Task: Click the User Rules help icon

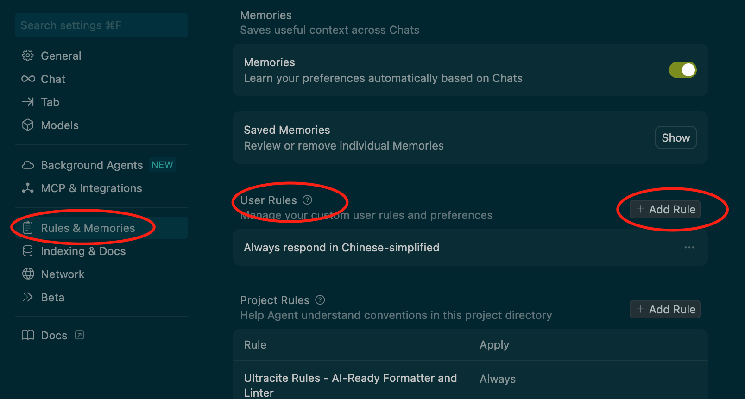Action: (307, 200)
